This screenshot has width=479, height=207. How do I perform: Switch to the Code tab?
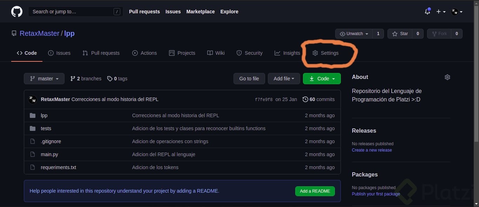[x=27, y=53]
